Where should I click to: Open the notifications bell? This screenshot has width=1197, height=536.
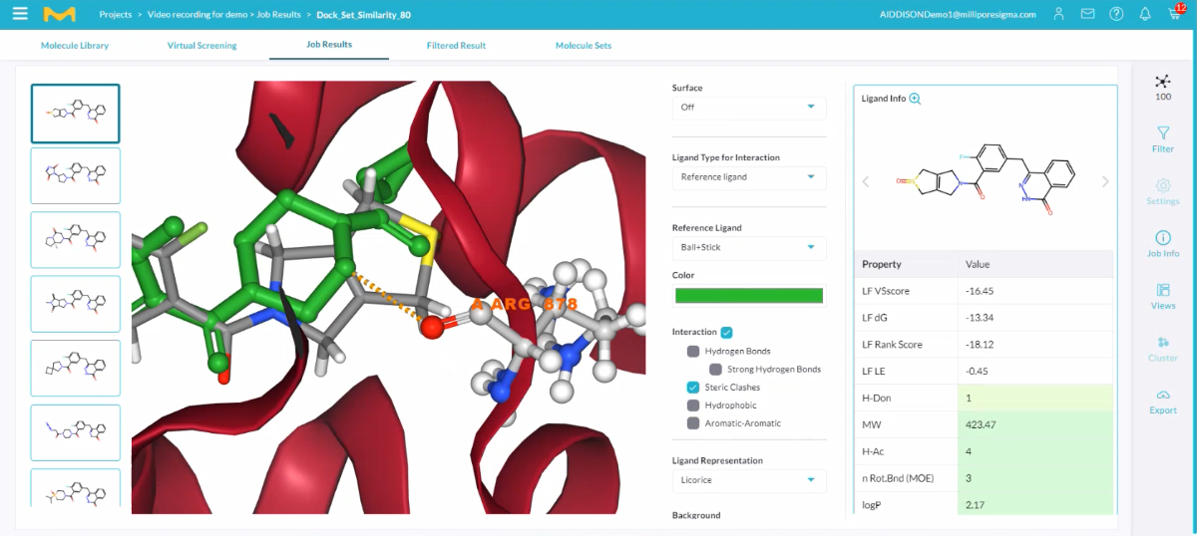point(1144,15)
